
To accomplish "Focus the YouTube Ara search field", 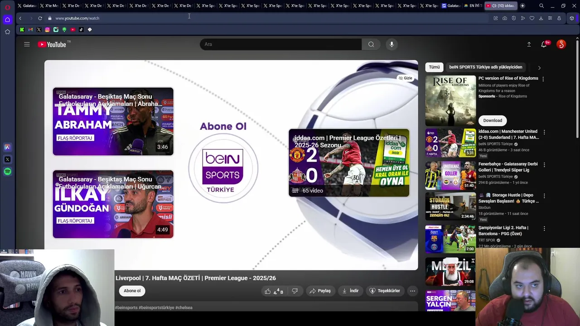I will [281, 44].
